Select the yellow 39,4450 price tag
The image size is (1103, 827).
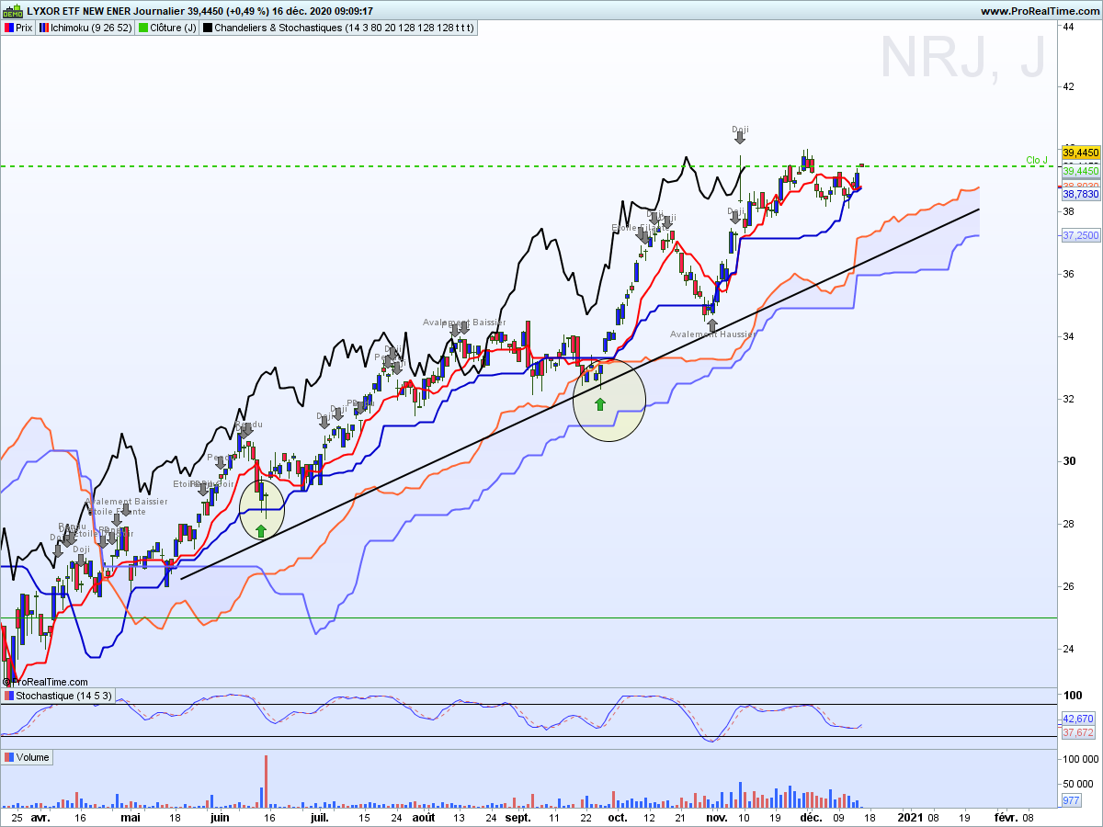[x=1081, y=153]
